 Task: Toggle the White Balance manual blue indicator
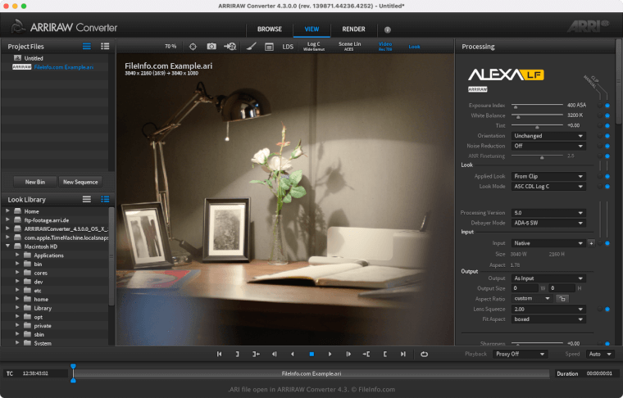607,115
